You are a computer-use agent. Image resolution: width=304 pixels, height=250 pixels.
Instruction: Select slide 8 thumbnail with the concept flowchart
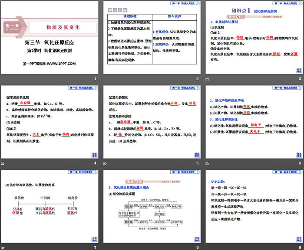(x=152, y=207)
